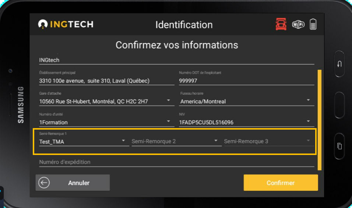Click the back arrow circle in Annuler
Viewport: 352px width, 208px height.
point(44,183)
